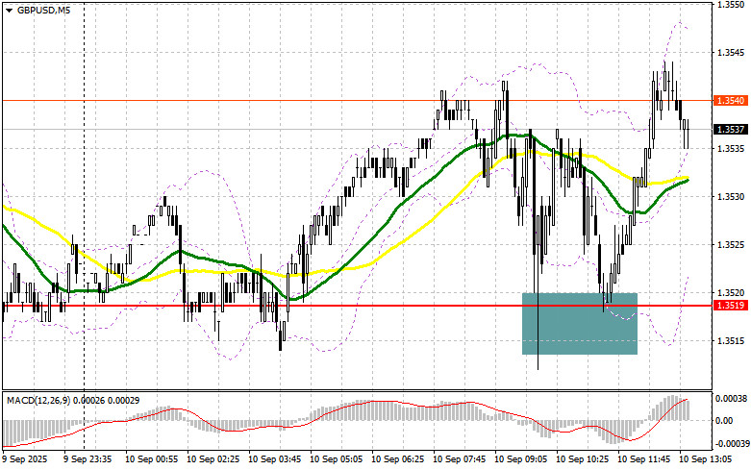Select the 1.3535 price scale value
Image resolution: width=751 pixels, height=470 pixels.
[731, 148]
